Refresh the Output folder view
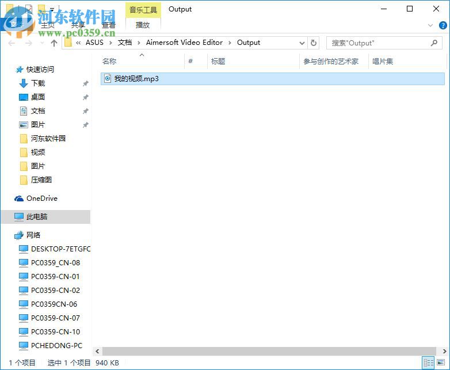 (314, 43)
